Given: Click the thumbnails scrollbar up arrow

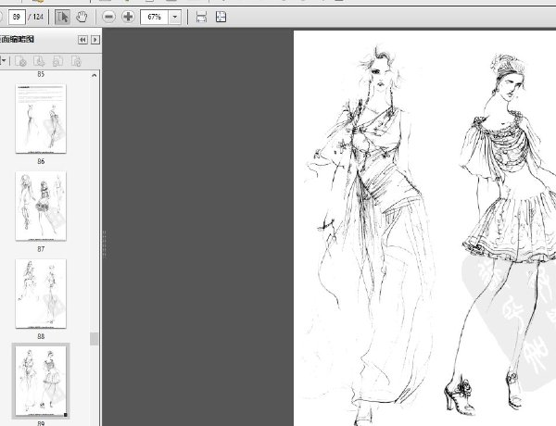Looking at the screenshot, I should pos(94,75).
